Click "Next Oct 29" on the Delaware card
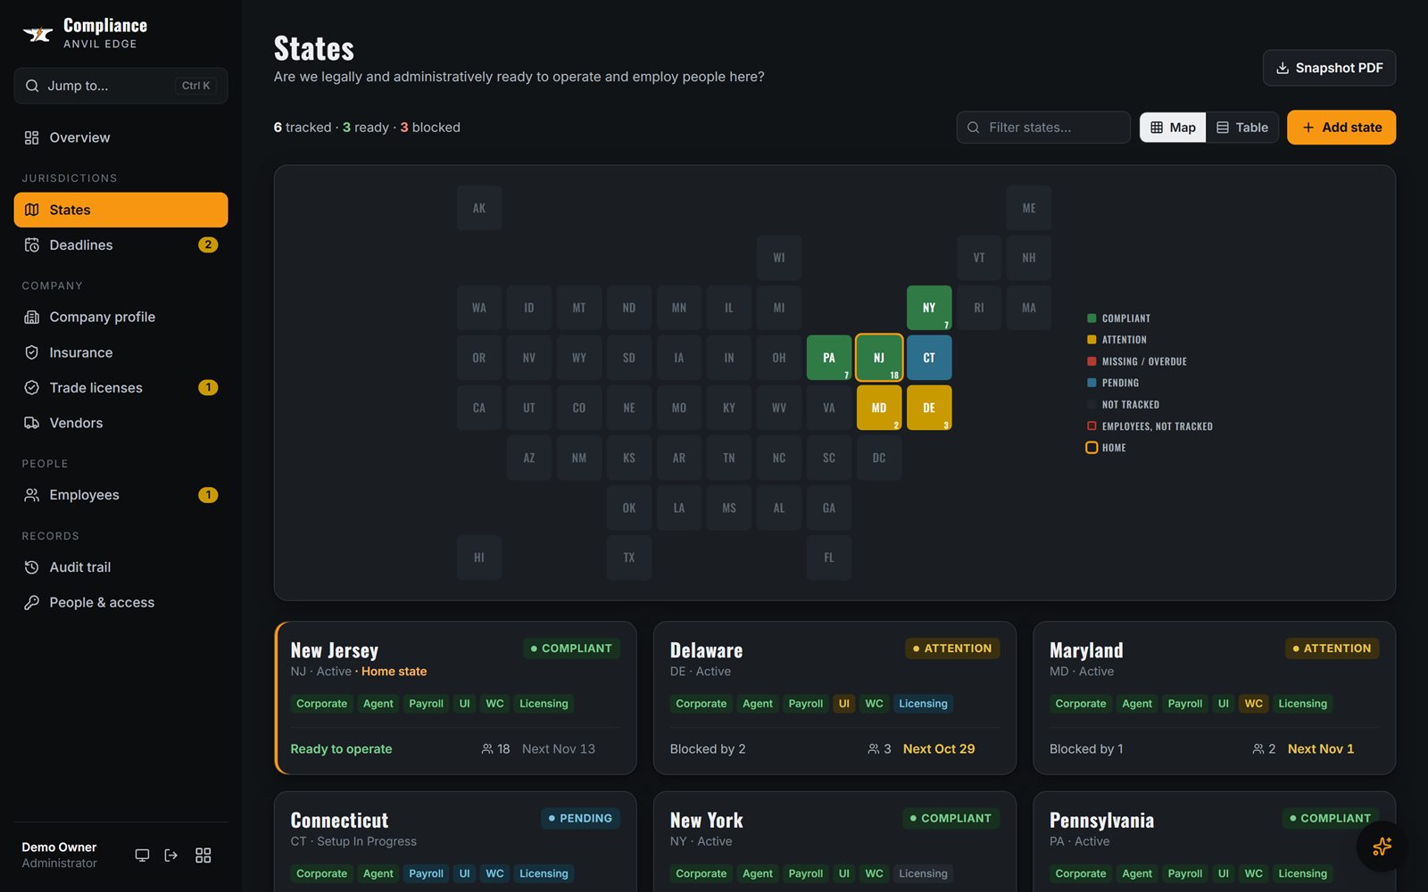 pyautogui.click(x=939, y=749)
